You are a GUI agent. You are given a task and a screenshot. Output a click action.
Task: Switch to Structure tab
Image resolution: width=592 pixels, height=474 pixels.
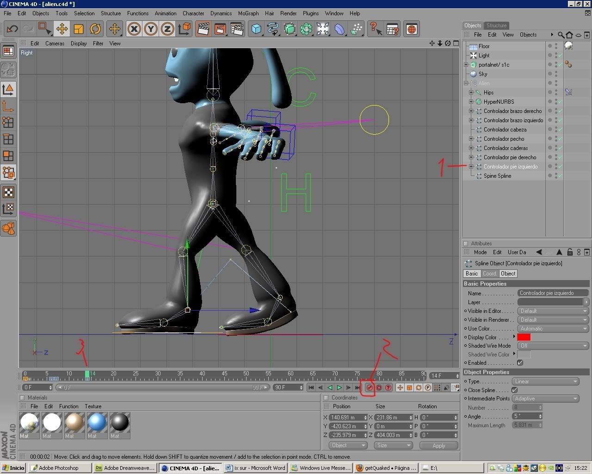[496, 25]
